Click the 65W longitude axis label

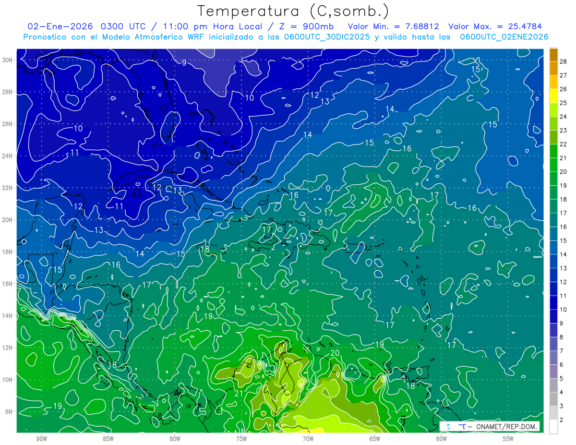pos(375,439)
